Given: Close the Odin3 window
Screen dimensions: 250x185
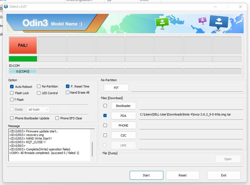Looking at the screenshot, I should tap(241, 7).
